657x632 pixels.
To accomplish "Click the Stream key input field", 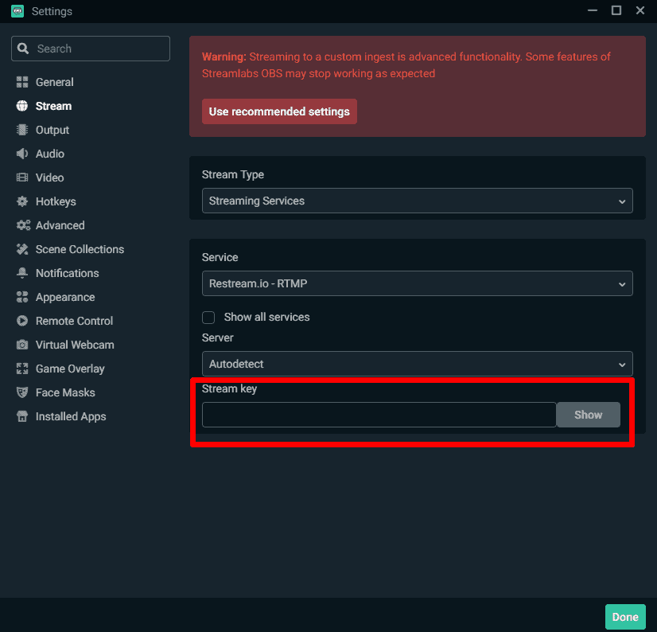I will click(x=379, y=415).
